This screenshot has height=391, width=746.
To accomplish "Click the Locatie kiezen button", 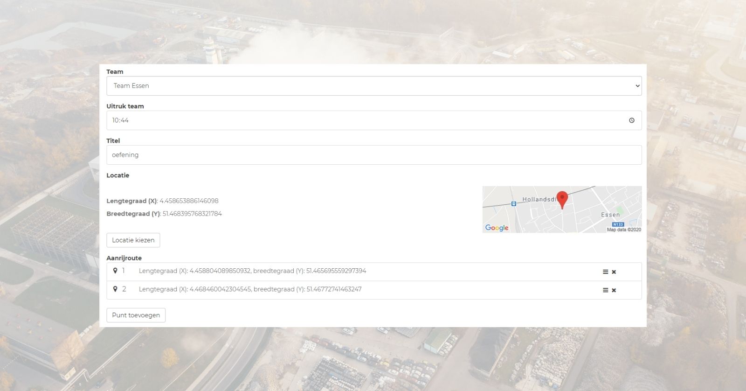I will 133,240.
